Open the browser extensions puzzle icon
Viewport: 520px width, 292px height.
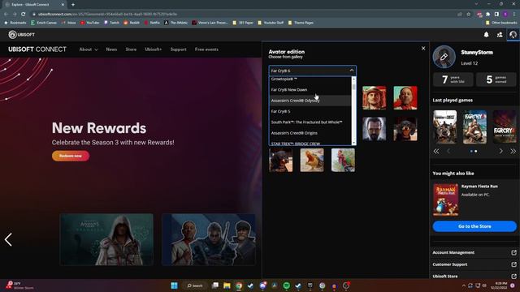pyautogui.click(x=487, y=15)
